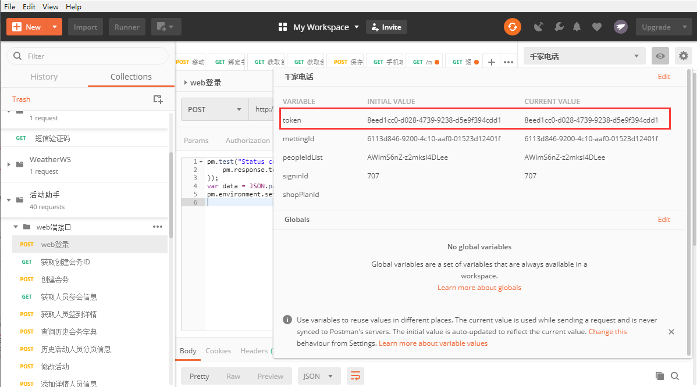Select the Pretty response view

coord(199,376)
